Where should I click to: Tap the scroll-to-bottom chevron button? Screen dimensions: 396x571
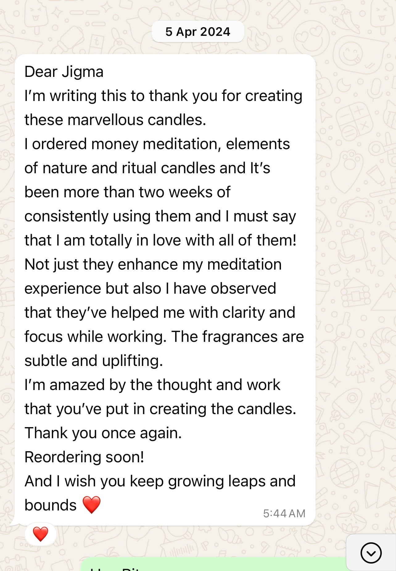[371, 553]
